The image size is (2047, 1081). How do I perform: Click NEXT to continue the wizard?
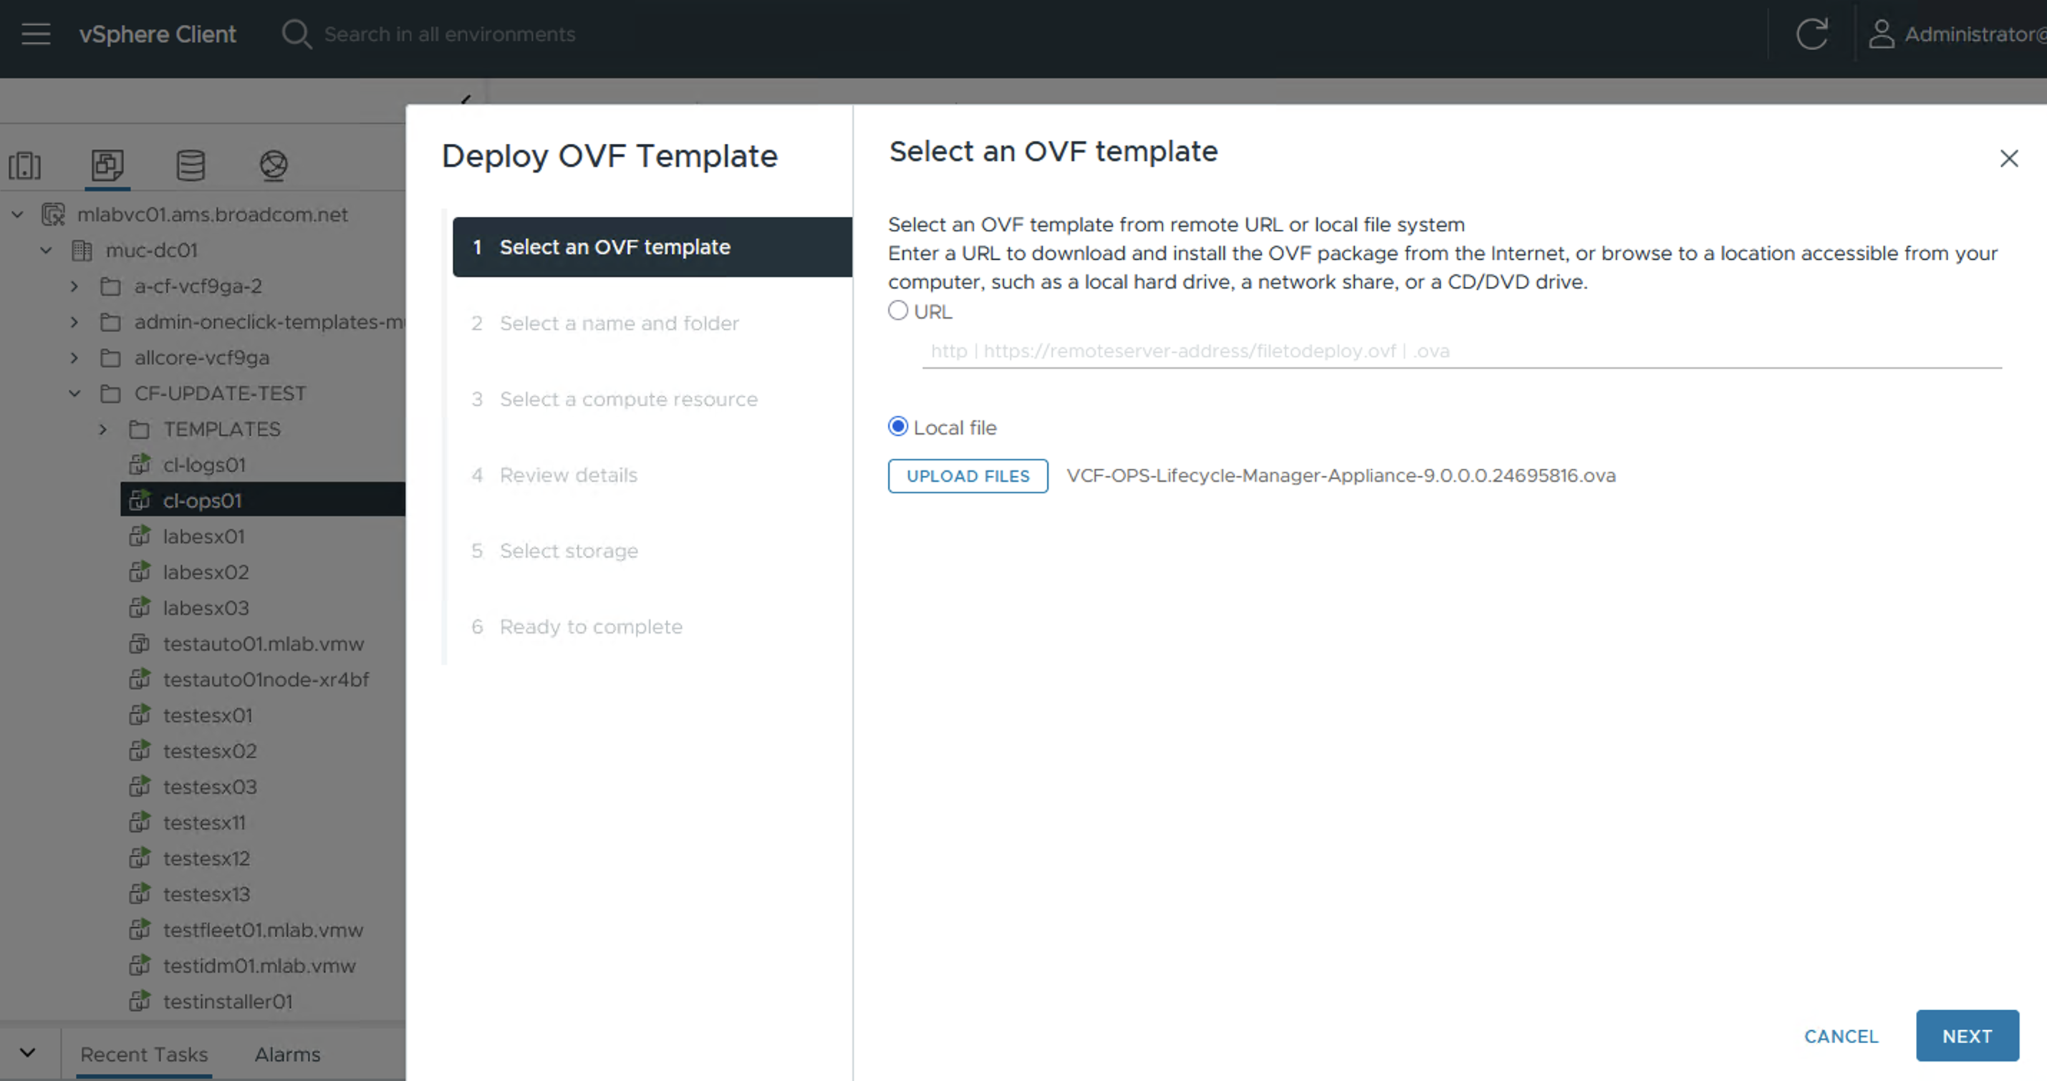[x=1967, y=1036]
